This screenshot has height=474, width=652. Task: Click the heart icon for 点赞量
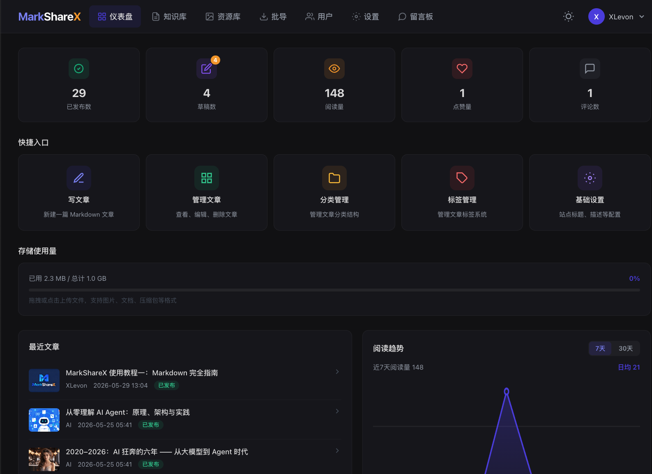[x=462, y=69]
